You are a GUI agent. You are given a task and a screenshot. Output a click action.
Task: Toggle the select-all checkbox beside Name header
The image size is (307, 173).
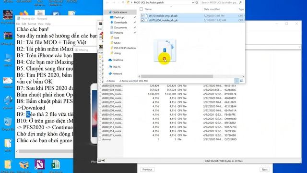(142, 9)
